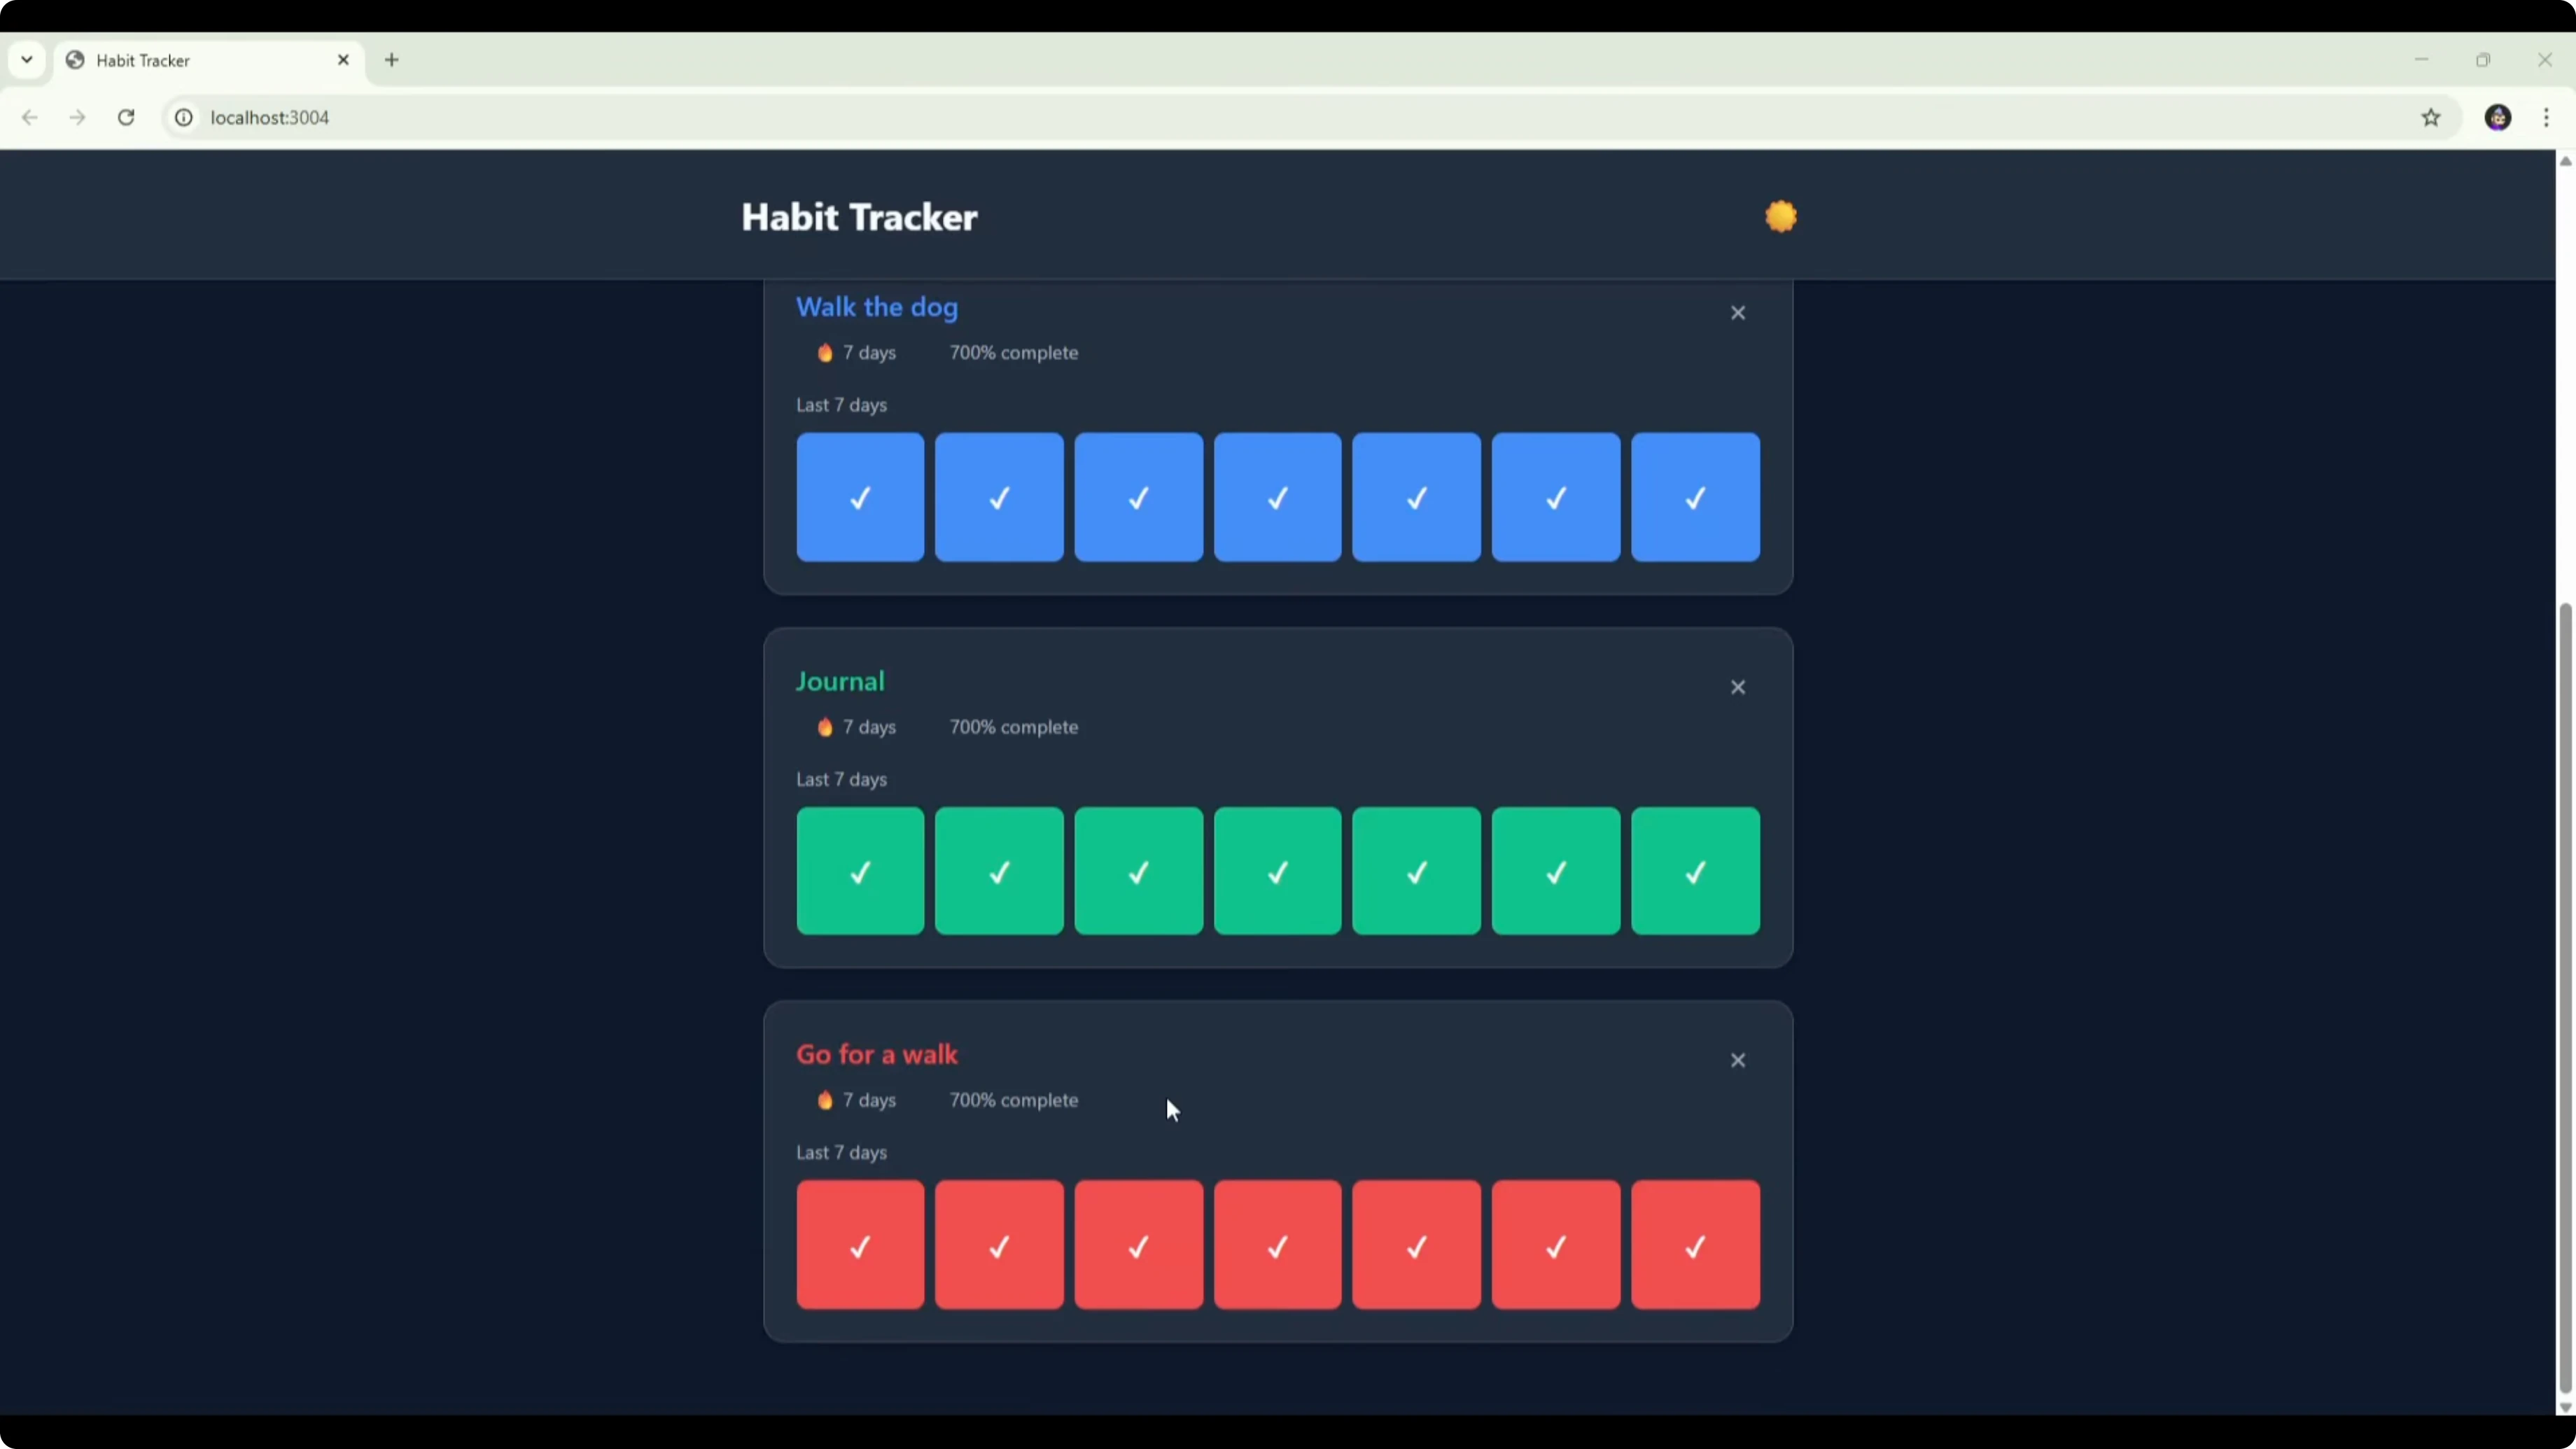The image size is (2576, 1449).
Task: Open the Chrome profile avatar
Action: click(2498, 117)
